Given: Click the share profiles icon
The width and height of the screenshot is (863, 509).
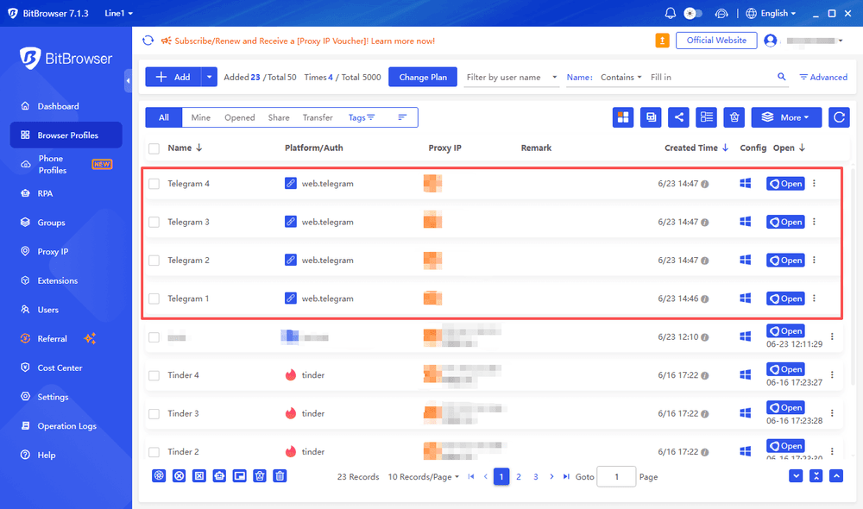Looking at the screenshot, I should tap(678, 117).
